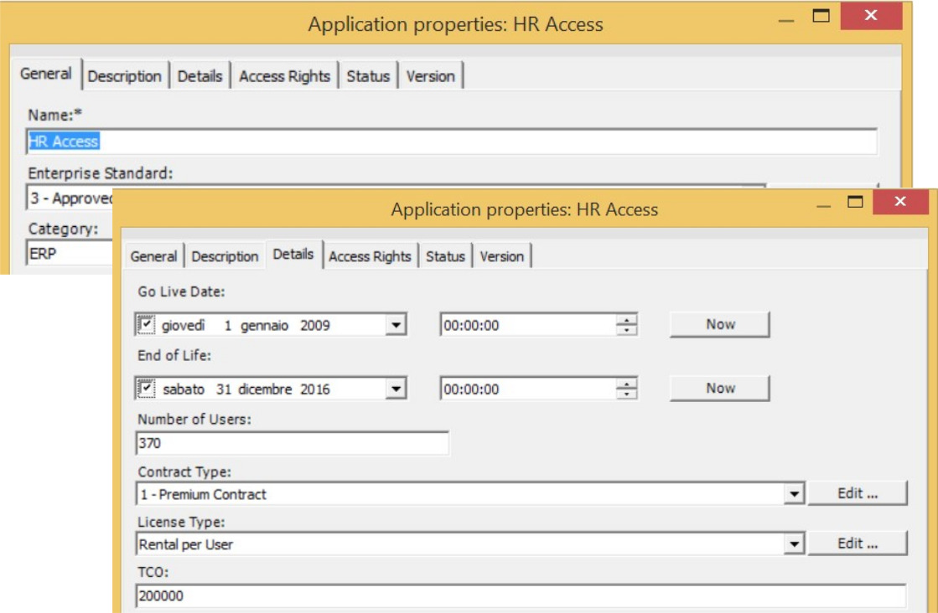The width and height of the screenshot is (938, 613).
Task: Open the Status tab in front dialog
Action: pyautogui.click(x=445, y=256)
